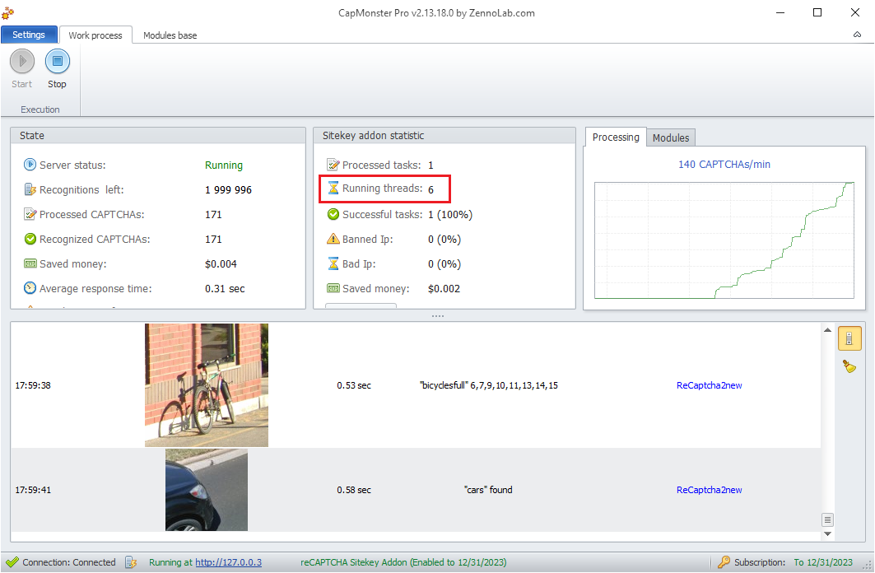
Task: Click the Running threads hourglass icon
Action: pos(333,189)
